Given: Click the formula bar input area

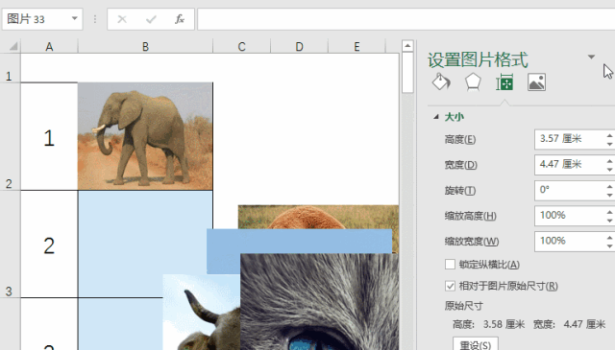Looking at the screenshot, I should coord(406,19).
